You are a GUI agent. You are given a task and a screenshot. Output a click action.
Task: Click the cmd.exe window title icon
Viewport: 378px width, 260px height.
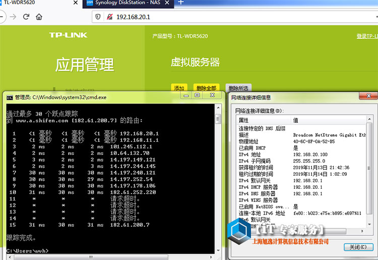[10, 97]
